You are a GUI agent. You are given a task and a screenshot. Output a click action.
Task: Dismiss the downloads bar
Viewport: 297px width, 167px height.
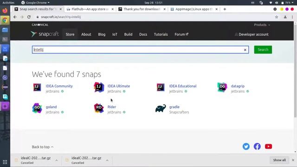tap(293, 160)
